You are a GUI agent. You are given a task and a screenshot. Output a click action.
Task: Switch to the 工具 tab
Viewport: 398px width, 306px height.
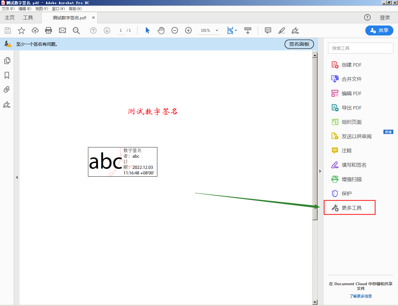(x=28, y=18)
